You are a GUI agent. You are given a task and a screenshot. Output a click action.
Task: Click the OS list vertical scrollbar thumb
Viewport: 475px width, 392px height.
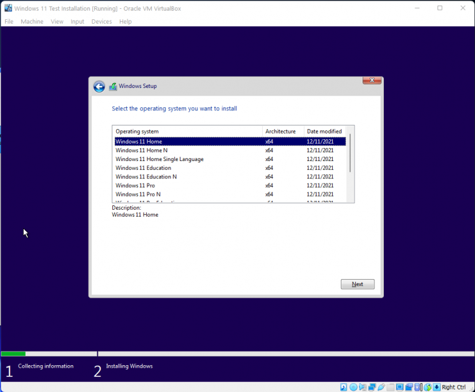(350, 153)
